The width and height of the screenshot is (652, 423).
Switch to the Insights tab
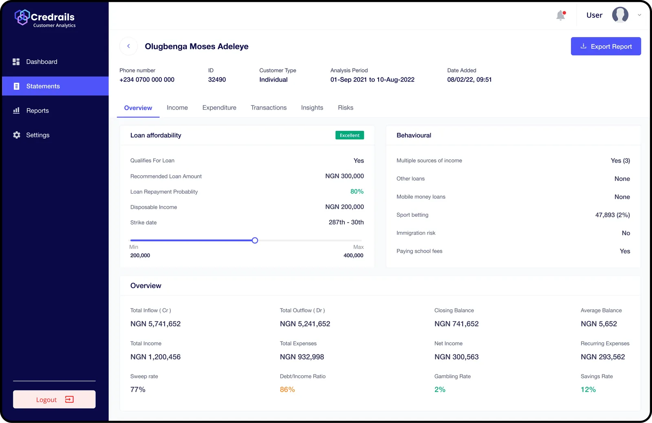click(x=312, y=108)
